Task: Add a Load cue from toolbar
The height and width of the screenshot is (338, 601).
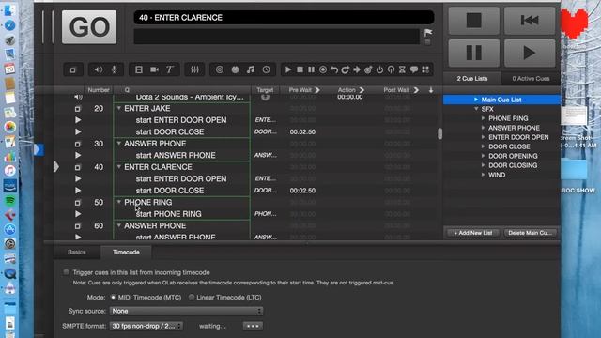Action: (323, 69)
